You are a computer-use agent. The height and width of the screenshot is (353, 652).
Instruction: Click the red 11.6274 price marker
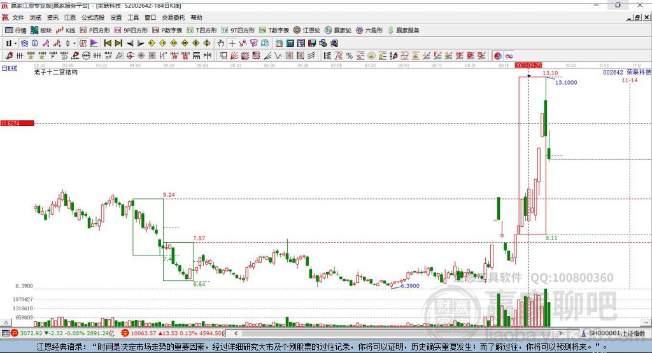pyautogui.click(x=17, y=123)
